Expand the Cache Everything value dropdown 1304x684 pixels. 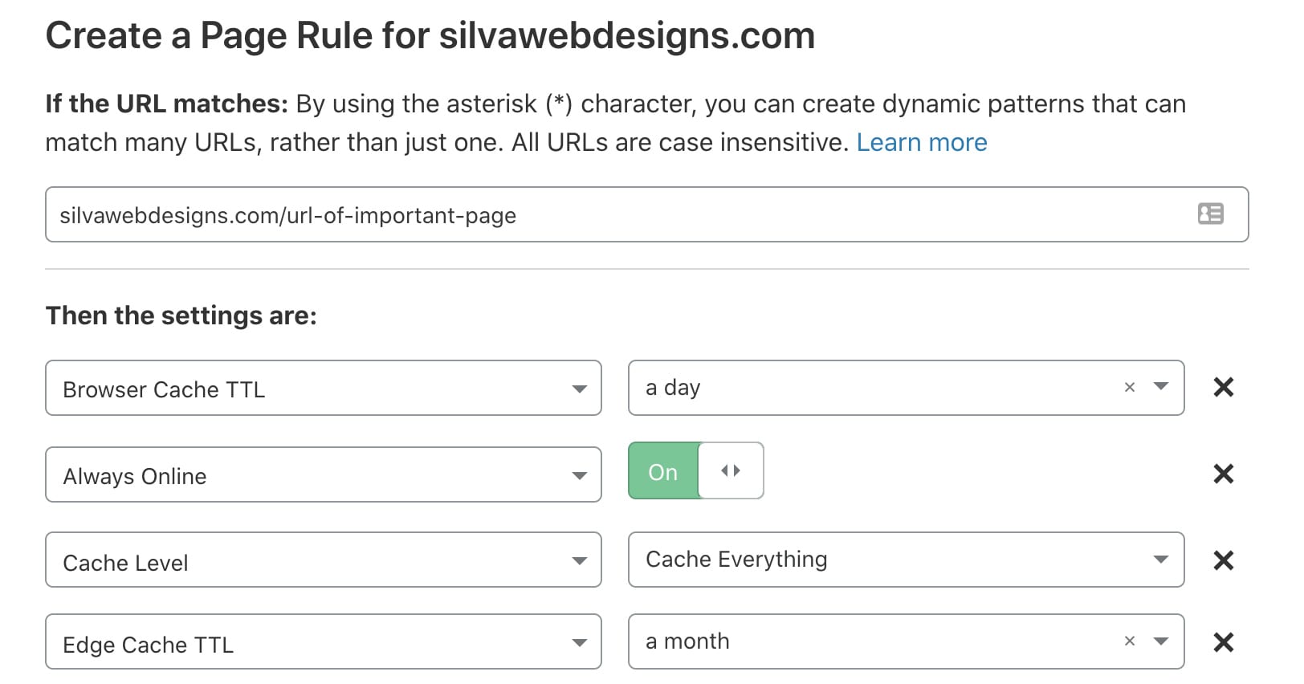point(906,560)
